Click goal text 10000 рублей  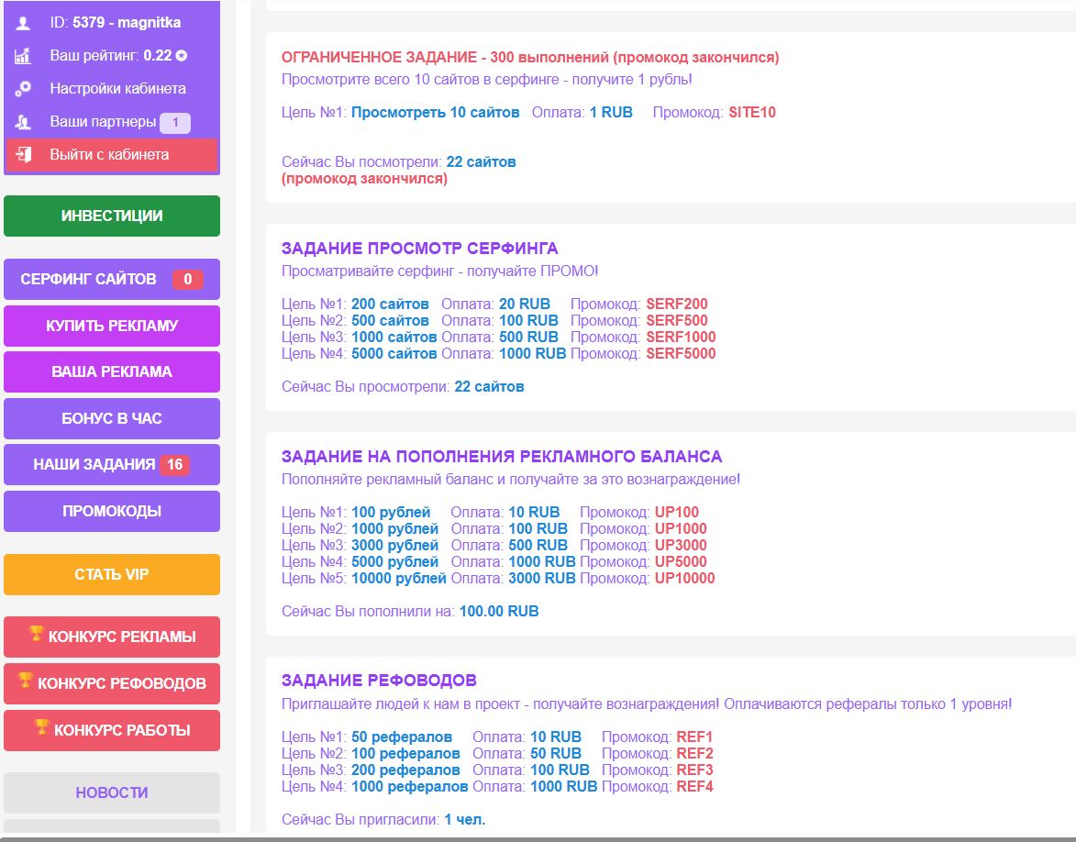[399, 579]
